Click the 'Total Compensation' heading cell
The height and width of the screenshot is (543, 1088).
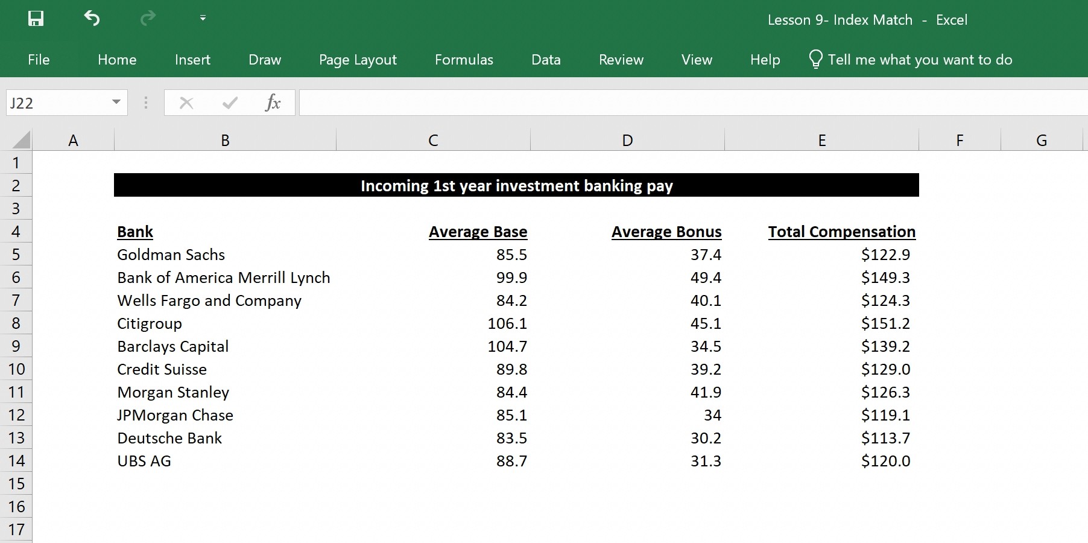pyautogui.click(x=821, y=232)
